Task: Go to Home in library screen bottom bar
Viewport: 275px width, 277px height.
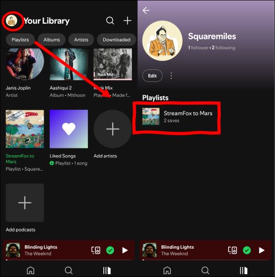Action: pyautogui.click(x=30, y=270)
